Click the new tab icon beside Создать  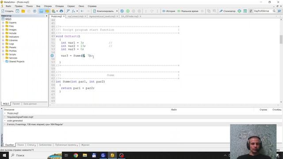(x=17, y=11)
